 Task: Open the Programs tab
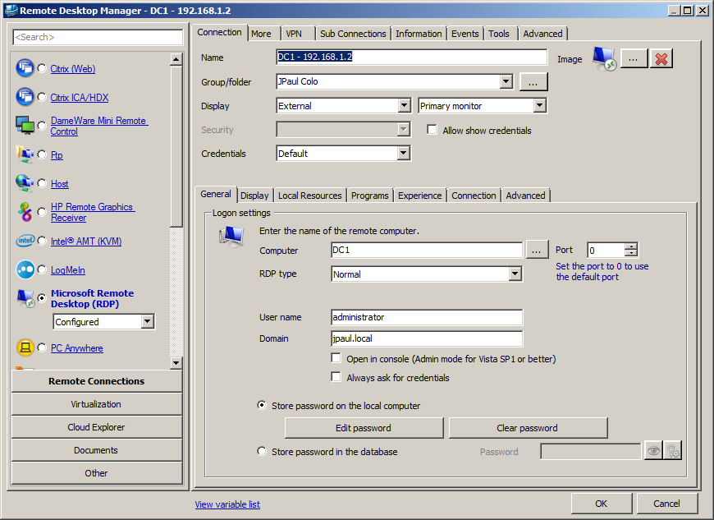pyautogui.click(x=370, y=196)
